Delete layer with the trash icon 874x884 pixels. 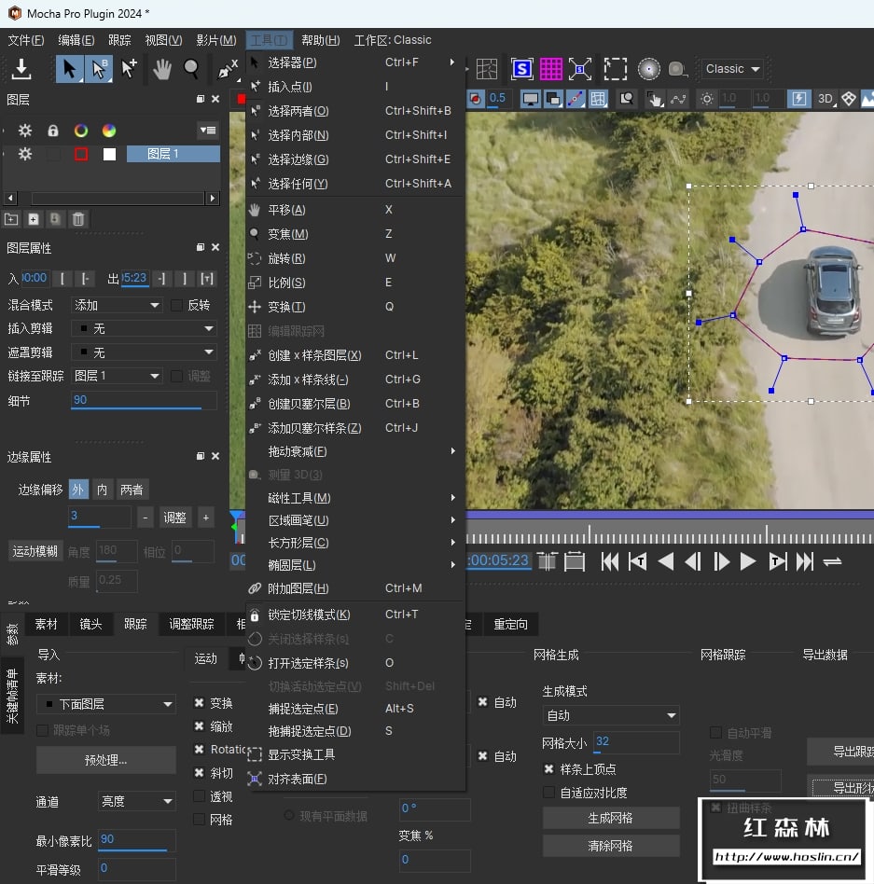pyautogui.click(x=78, y=219)
